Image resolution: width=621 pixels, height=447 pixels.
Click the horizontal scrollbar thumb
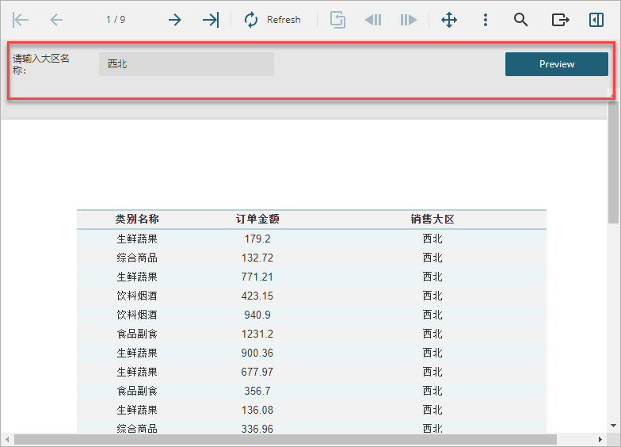pos(285,439)
